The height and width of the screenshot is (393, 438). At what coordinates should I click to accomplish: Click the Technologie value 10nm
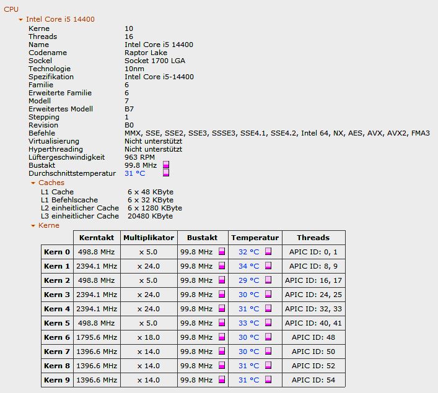click(134, 69)
